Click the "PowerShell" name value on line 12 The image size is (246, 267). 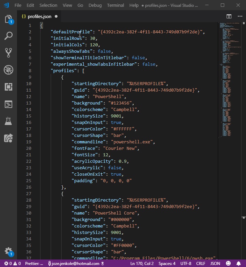tap(108, 97)
